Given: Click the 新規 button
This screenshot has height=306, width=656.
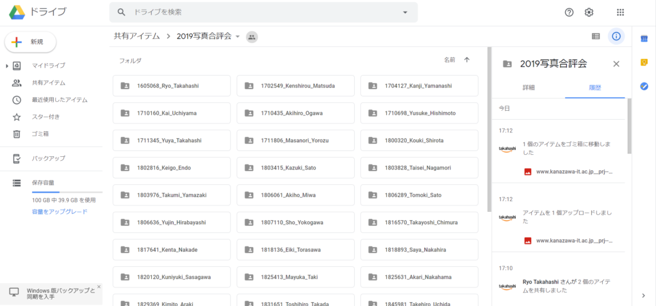Looking at the screenshot, I should click(x=31, y=42).
